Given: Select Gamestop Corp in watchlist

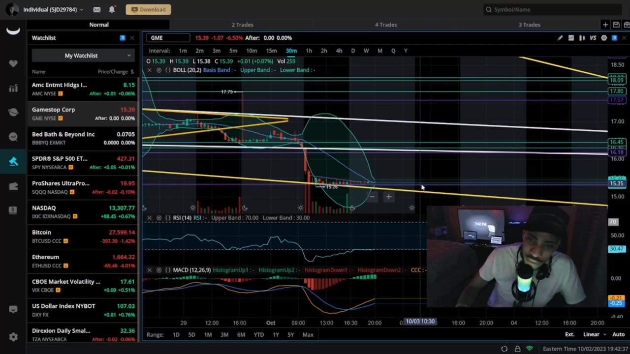Looking at the screenshot, I should click(83, 114).
